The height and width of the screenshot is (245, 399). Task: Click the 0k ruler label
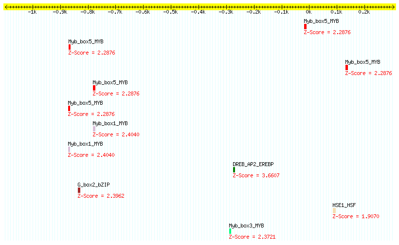pyautogui.click(x=308, y=12)
